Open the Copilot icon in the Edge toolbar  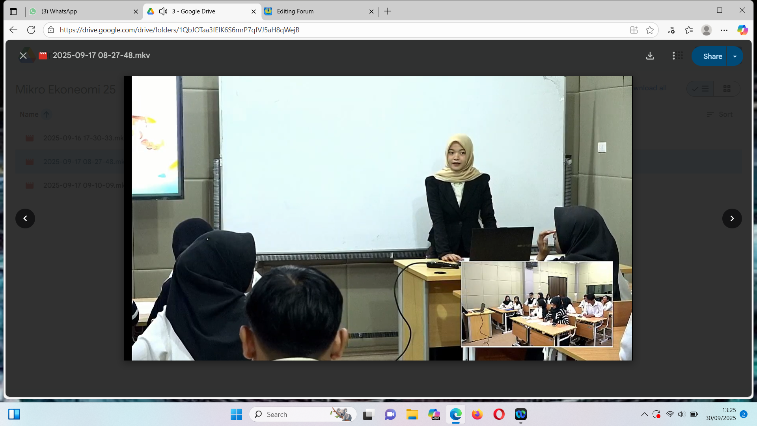[x=742, y=30]
